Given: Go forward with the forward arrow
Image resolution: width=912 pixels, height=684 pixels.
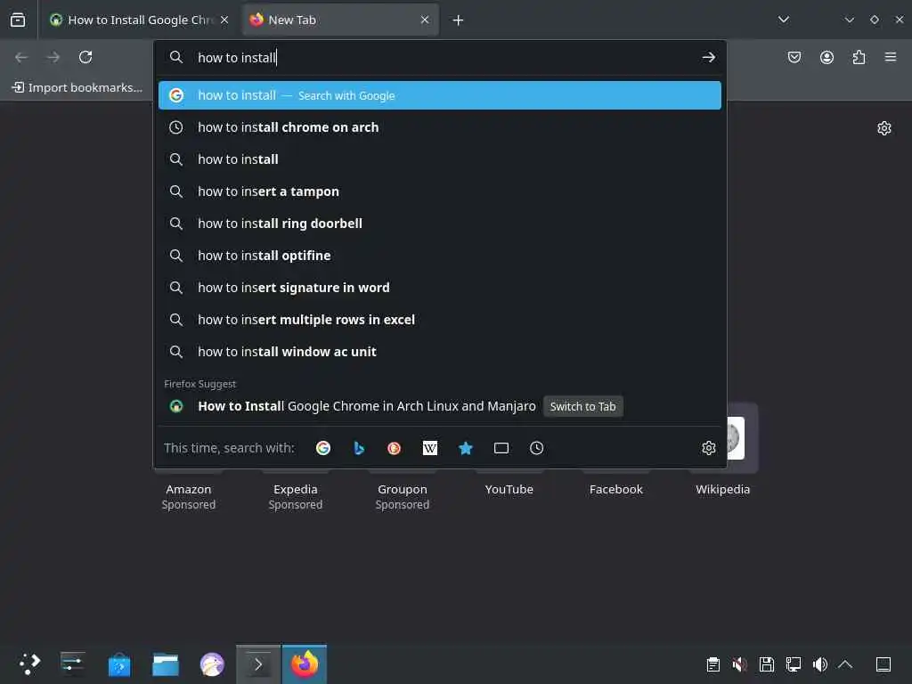Looking at the screenshot, I should pyautogui.click(x=53, y=57).
